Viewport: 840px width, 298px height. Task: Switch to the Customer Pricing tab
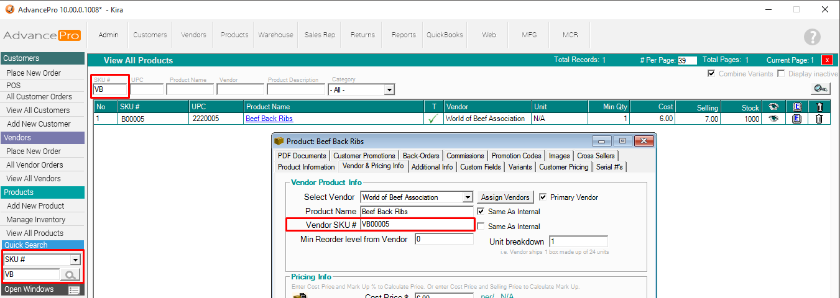click(563, 167)
